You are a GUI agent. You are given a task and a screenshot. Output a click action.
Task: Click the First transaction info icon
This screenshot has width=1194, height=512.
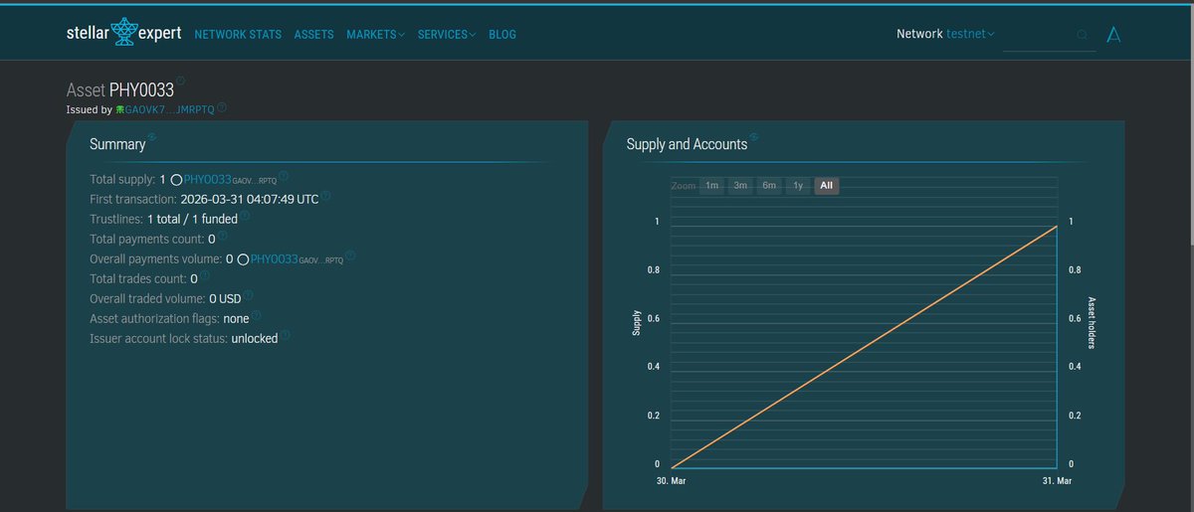click(x=326, y=196)
